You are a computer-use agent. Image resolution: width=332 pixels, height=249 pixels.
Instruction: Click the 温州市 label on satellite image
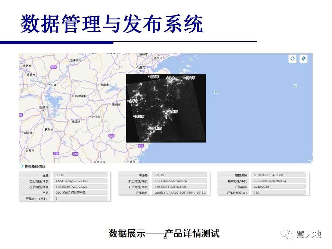click(x=156, y=128)
